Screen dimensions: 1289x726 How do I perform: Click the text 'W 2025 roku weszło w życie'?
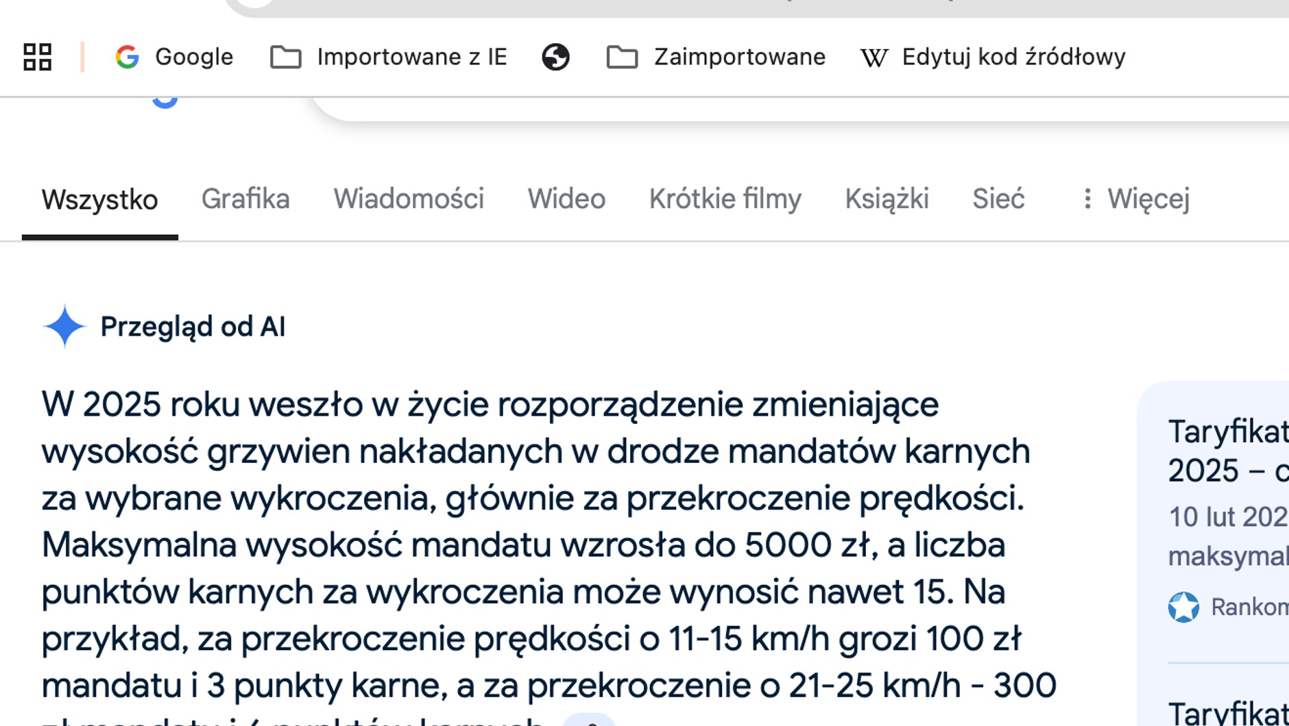click(x=265, y=405)
